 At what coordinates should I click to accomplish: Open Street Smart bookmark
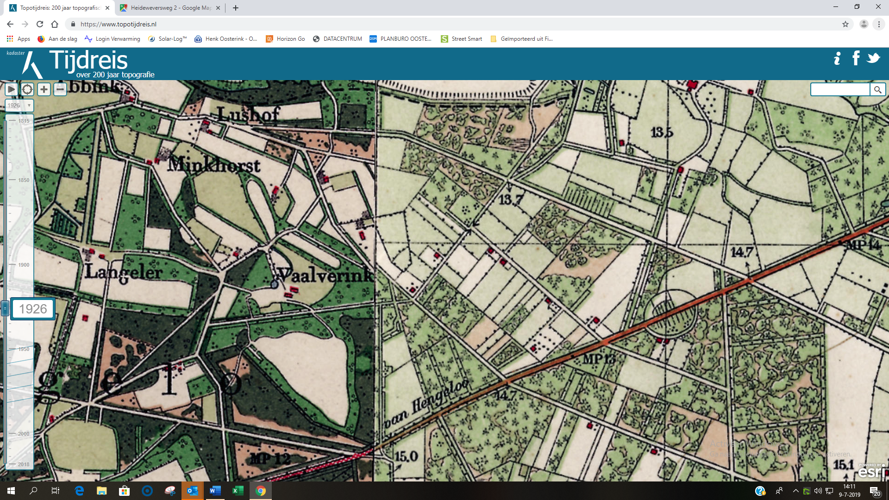coord(461,39)
